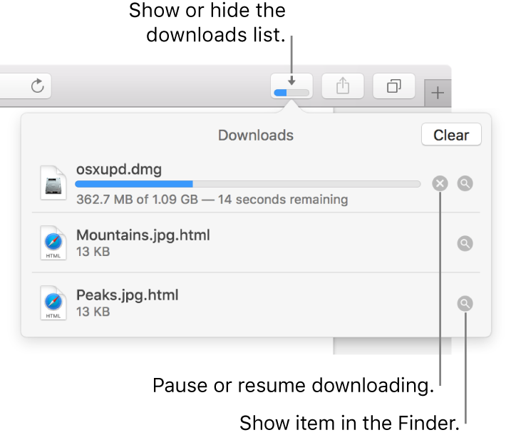This screenshot has height=440, width=506.
Task: Click the Peaks.jpg.html file icon
Action: pos(54,304)
